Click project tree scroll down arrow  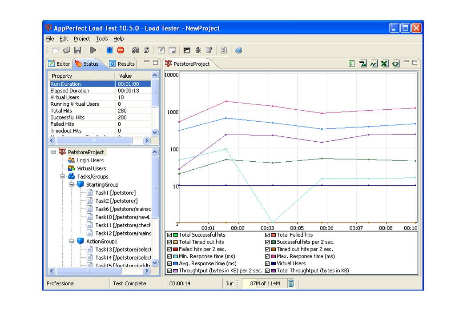[155, 263]
